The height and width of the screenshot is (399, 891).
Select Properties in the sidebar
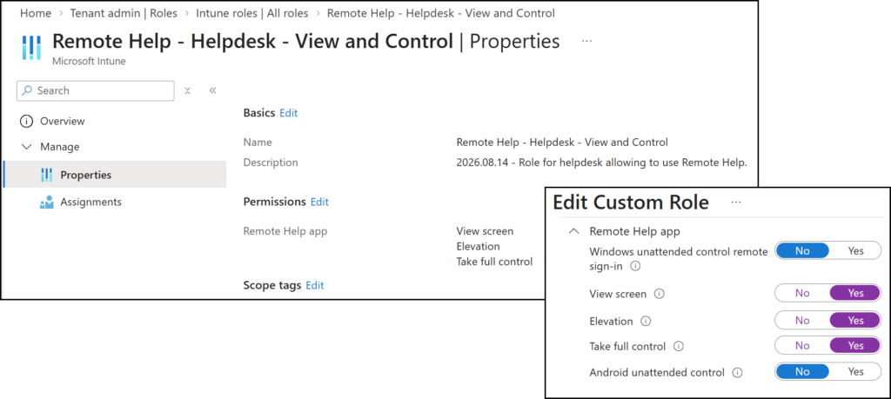tap(115, 175)
